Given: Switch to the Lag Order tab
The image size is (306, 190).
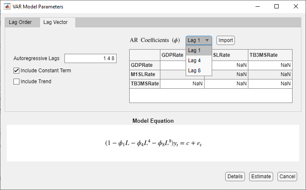Looking at the screenshot, I should coord(20,22).
